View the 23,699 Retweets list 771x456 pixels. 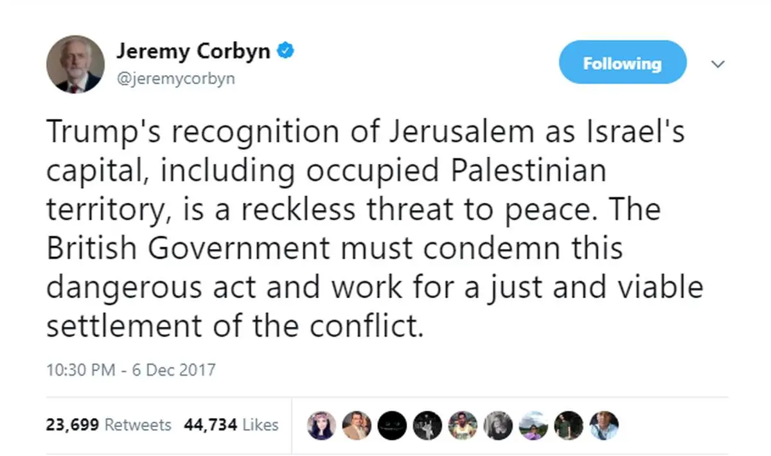[x=109, y=425]
